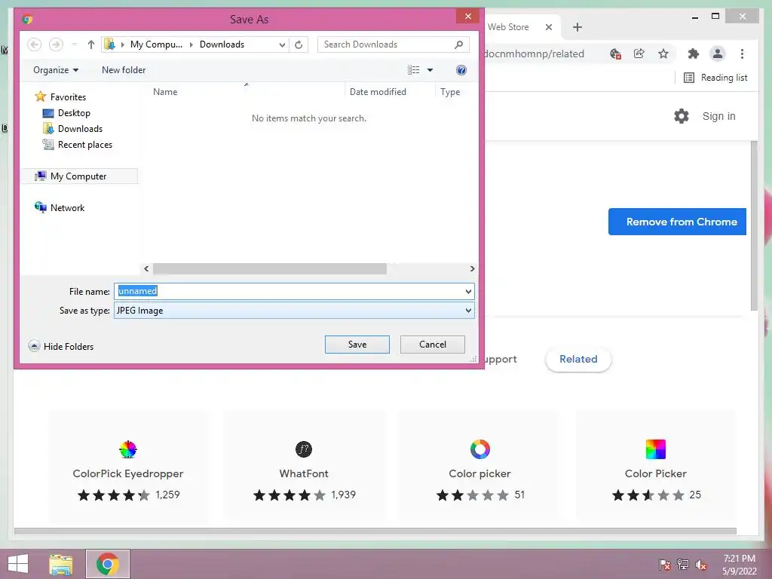
Task: Click the network tray icon
Action: click(683, 564)
